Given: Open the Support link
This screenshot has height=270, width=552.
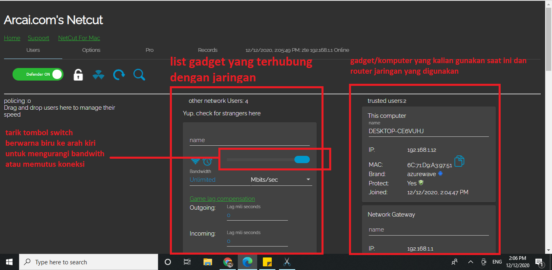Looking at the screenshot, I should (38, 38).
